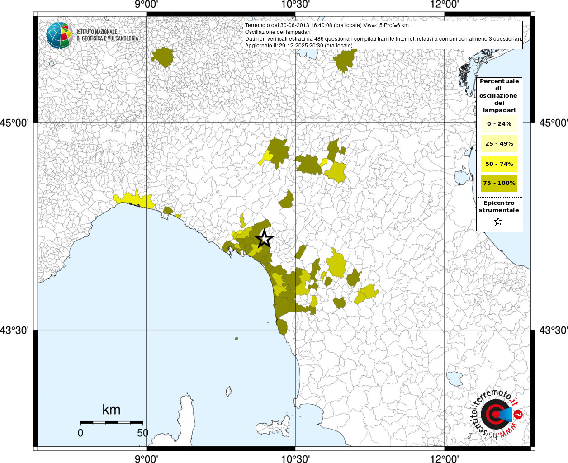
Task: Click the scale bar '50' value
Action: tap(142, 433)
